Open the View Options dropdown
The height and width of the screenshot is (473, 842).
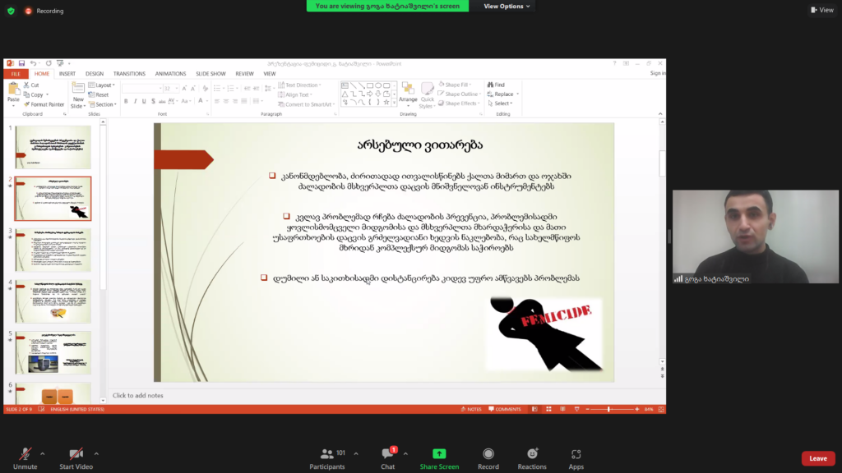(x=507, y=6)
